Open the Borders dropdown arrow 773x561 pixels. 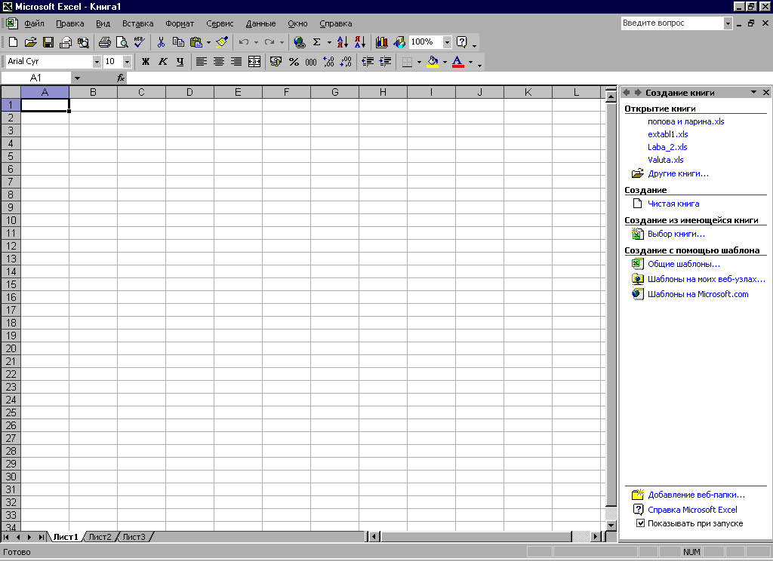coord(420,62)
